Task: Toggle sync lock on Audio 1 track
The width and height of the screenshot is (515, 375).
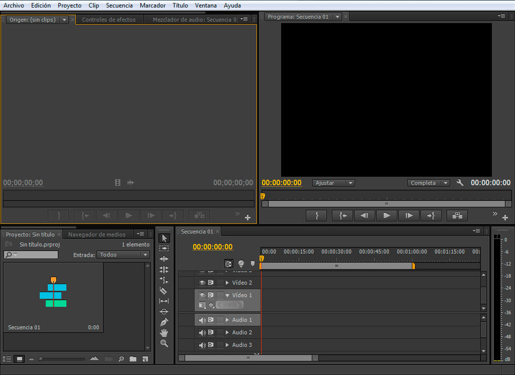Action: 211,320
